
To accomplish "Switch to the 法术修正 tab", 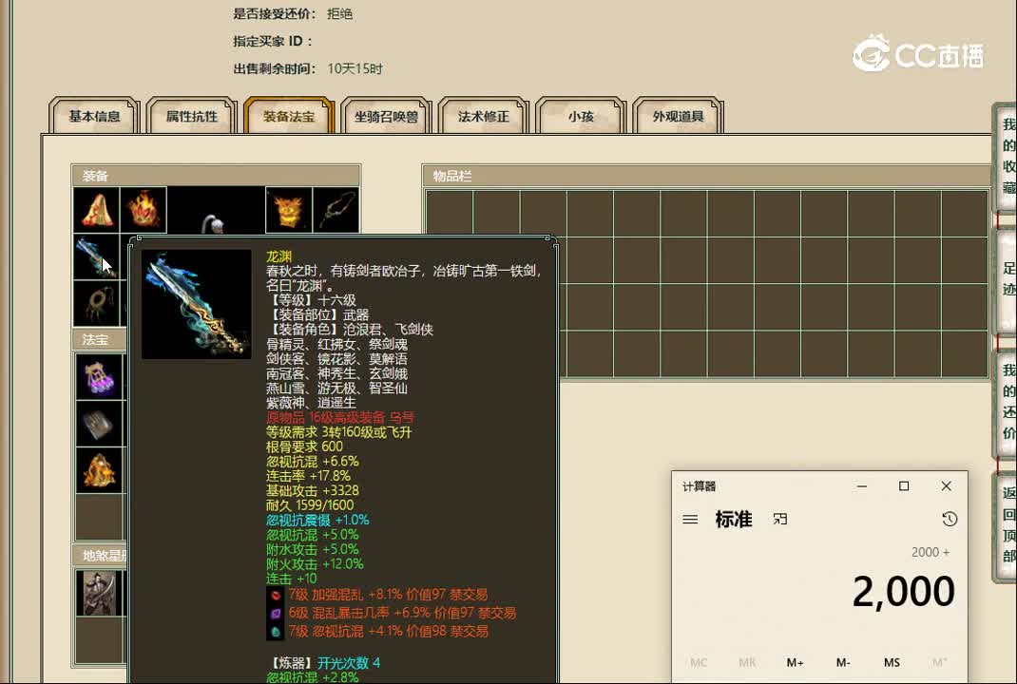I will coord(484,116).
